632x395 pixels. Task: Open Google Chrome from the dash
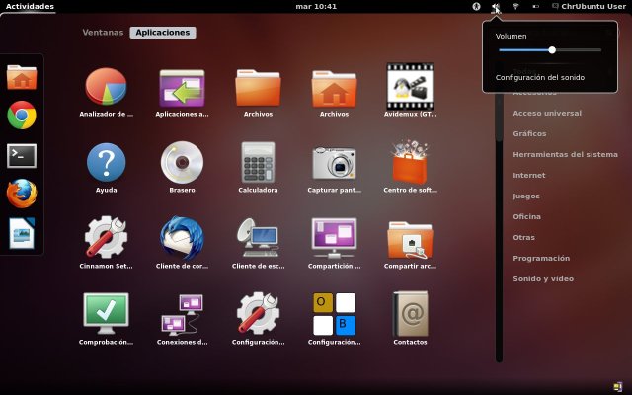click(x=22, y=116)
